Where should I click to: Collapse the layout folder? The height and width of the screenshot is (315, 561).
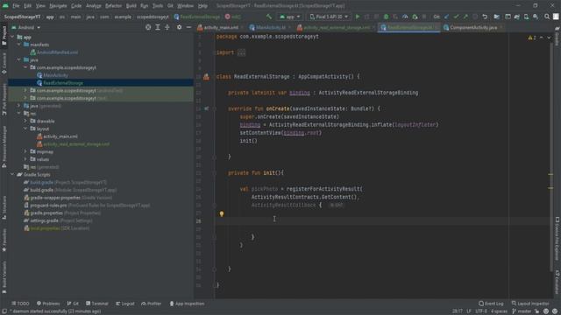coord(25,129)
